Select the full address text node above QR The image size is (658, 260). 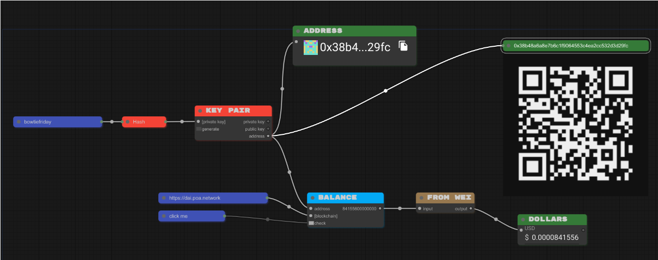[x=575, y=46]
